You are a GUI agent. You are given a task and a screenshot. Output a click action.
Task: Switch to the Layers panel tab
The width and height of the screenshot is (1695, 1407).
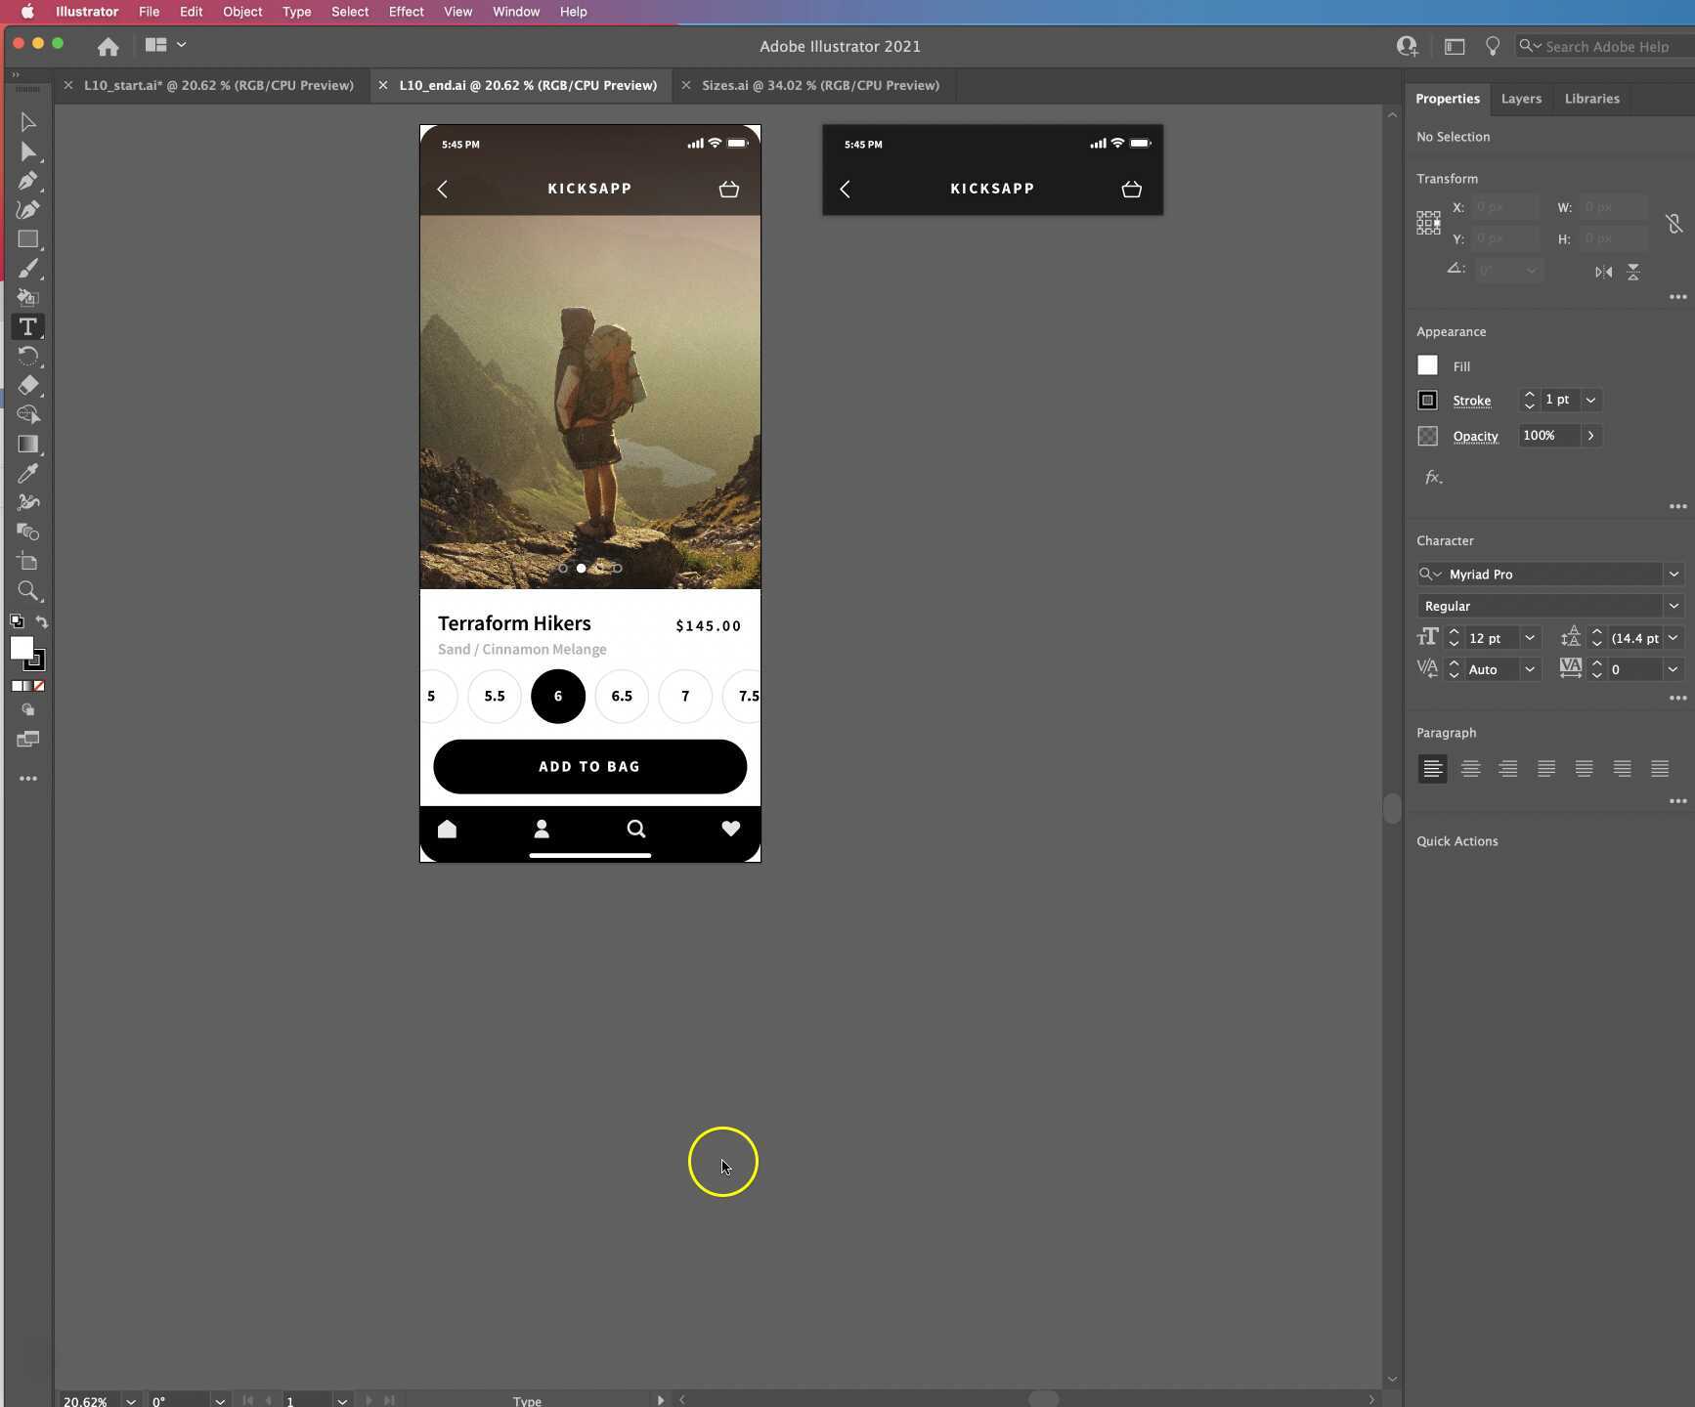tap(1521, 99)
